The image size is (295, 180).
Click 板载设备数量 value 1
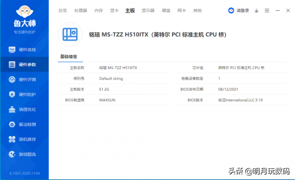coord(219,79)
